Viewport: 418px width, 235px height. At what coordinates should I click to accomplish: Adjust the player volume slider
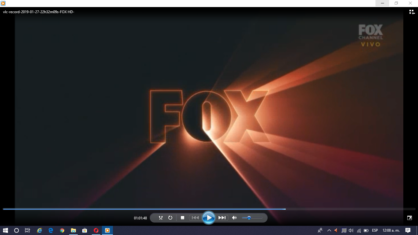tap(252, 218)
